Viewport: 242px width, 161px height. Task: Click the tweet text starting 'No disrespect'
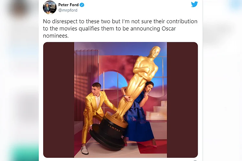coord(120,29)
